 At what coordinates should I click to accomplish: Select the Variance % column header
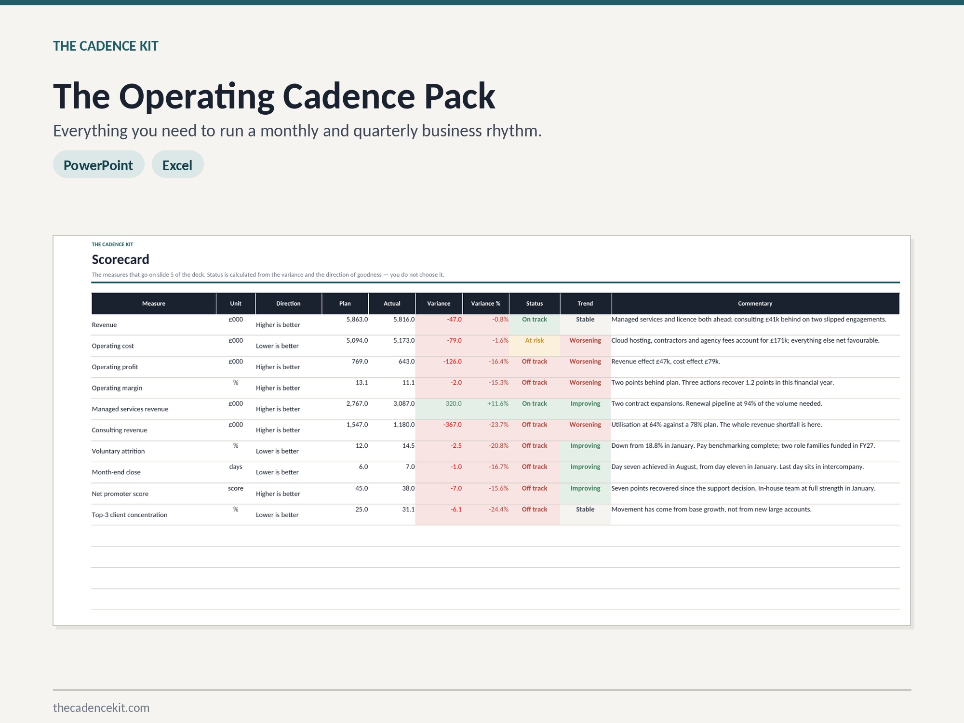(486, 303)
